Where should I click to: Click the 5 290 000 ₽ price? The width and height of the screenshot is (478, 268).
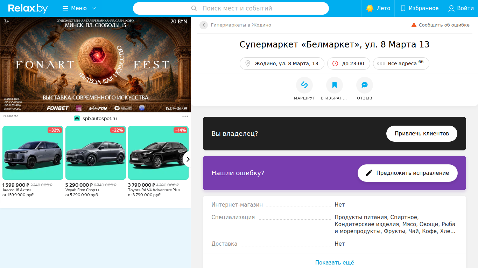click(79, 185)
